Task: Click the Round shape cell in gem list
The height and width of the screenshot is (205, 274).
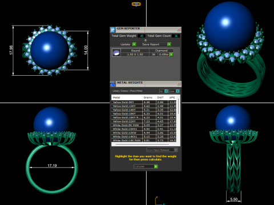Action: coord(135,51)
